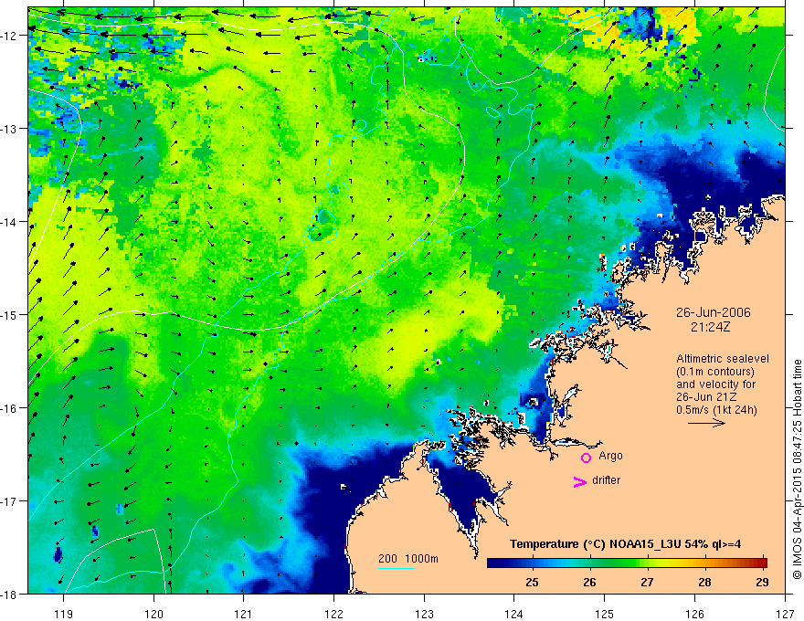Click the latitude axis label -15
Screen dimensions: 804x621
(10, 314)
